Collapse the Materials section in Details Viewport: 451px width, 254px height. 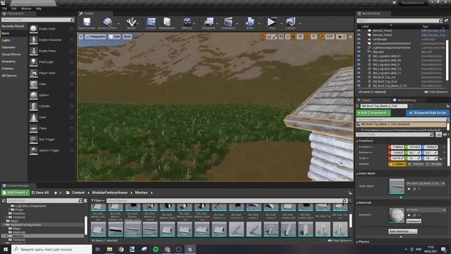point(357,202)
